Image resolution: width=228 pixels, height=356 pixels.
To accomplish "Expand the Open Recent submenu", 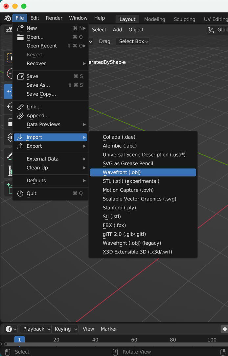I will click(51, 46).
